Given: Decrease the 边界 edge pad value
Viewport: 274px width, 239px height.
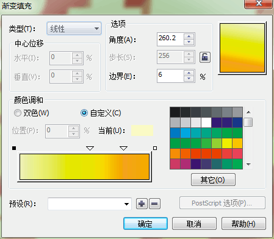Looking at the screenshot, I should (x=189, y=79).
